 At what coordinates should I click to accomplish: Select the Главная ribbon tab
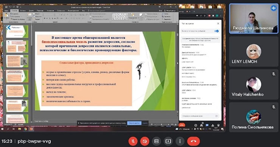tap(14, 11)
